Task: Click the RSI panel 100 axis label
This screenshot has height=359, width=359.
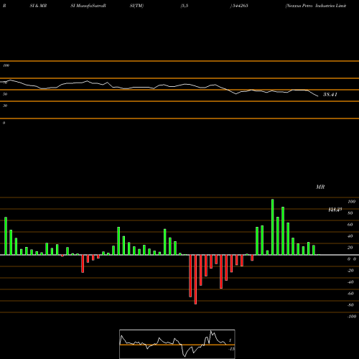Action: 6,65
